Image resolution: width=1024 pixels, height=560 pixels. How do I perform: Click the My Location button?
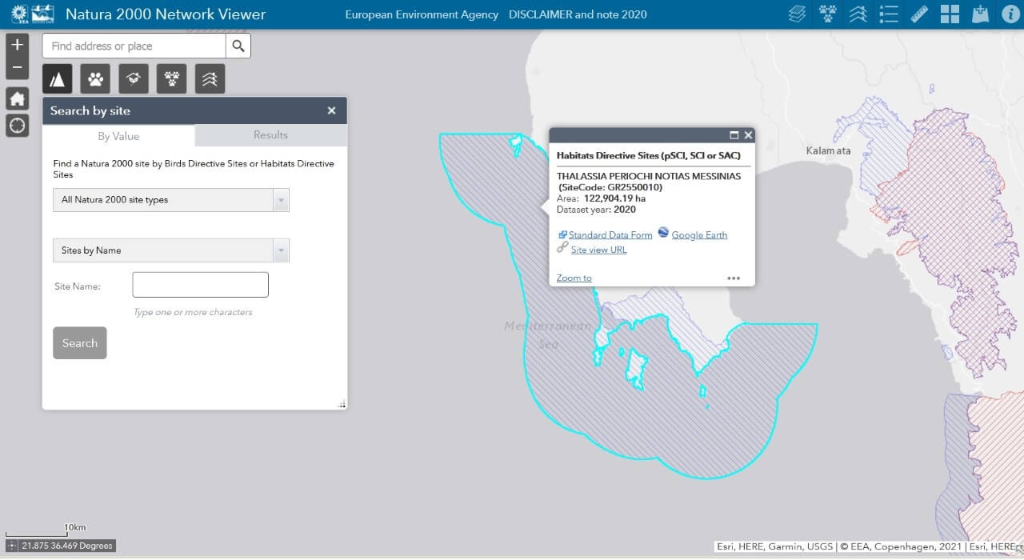(x=17, y=126)
